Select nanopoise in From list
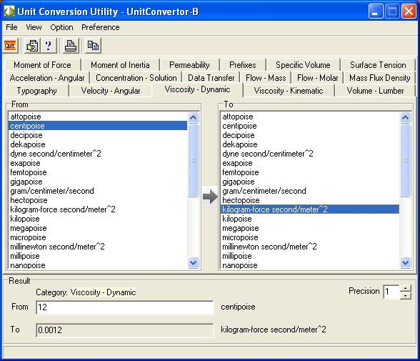 97,265
